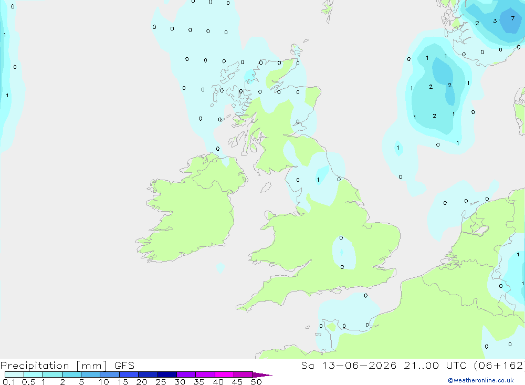The width and height of the screenshot is (525, 385).
Task: Pick the 30–35 mm legend color swatch
Action: coord(186,374)
